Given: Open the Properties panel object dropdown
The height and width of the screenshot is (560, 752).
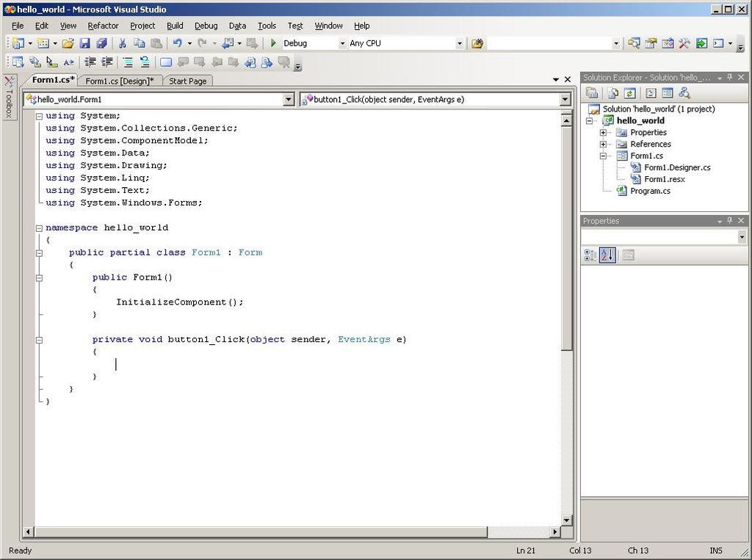Looking at the screenshot, I should pyautogui.click(x=742, y=237).
